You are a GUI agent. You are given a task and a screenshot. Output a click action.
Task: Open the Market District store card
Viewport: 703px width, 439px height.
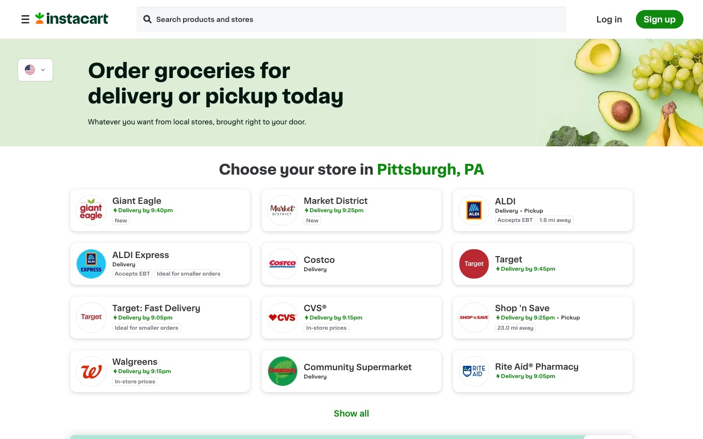(351, 210)
